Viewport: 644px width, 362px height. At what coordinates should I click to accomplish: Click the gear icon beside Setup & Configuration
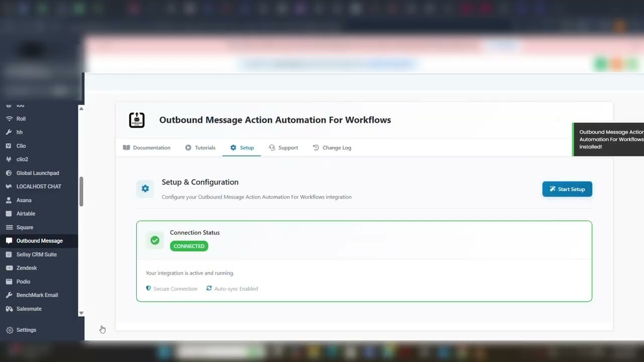point(145,189)
